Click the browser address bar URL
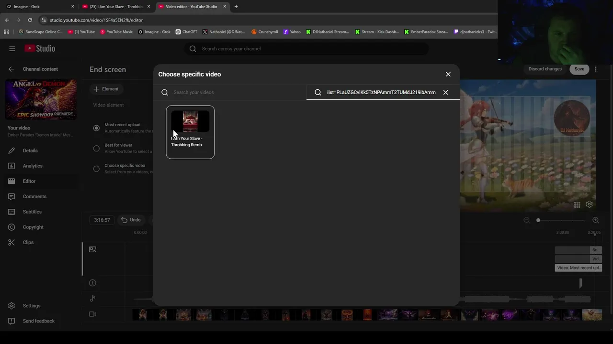The height and width of the screenshot is (344, 613). click(x=96, y=20)
